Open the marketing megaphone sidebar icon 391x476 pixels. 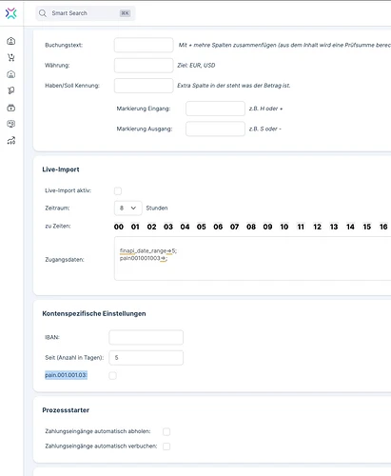tap(11, 90)
